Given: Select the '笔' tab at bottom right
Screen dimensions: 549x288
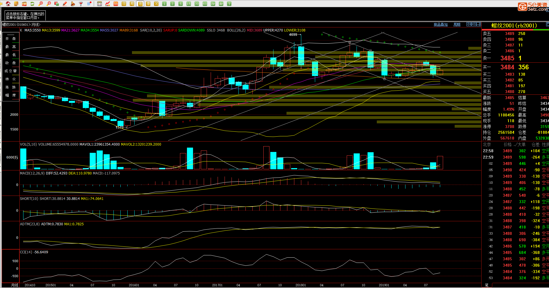Looking at the screenshot, I should [x=486, y=285].
